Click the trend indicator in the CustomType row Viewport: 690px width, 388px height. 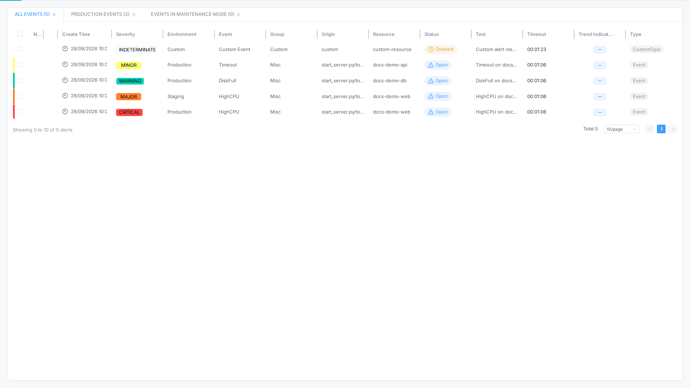pos(600,50)
